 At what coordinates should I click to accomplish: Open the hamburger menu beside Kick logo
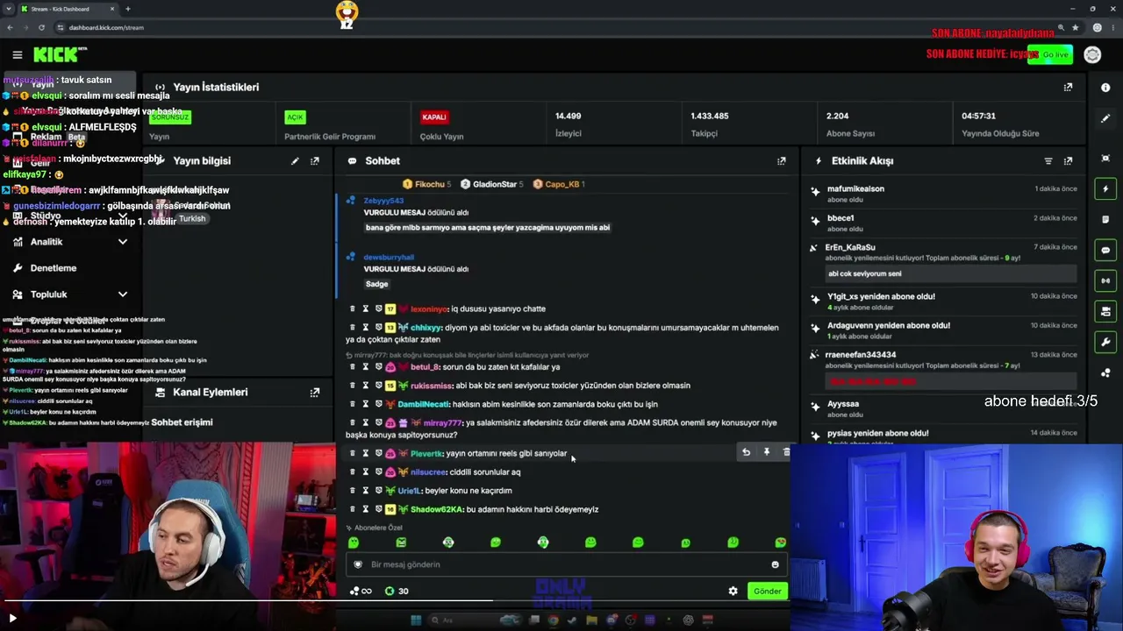tap(17, 55)
